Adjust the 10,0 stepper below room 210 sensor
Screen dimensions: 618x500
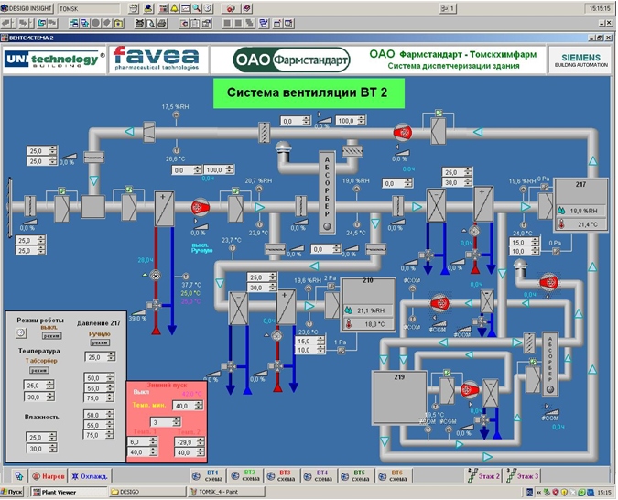coord(310,350)
